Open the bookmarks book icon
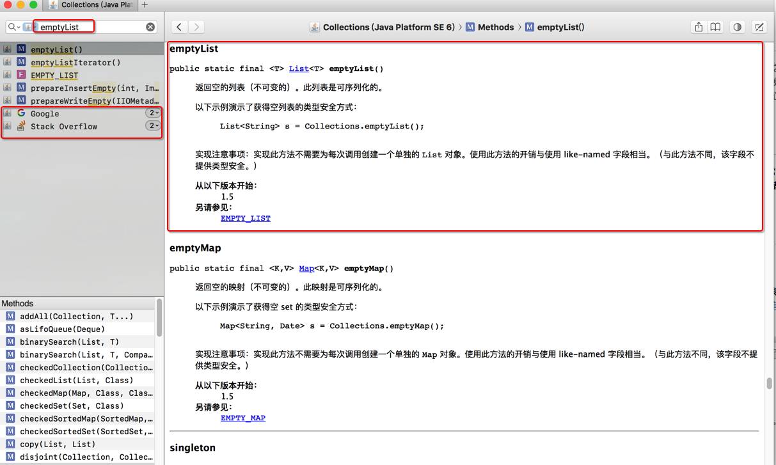The width and height of the screenshot is (776, 465). [x=715, y=27]
